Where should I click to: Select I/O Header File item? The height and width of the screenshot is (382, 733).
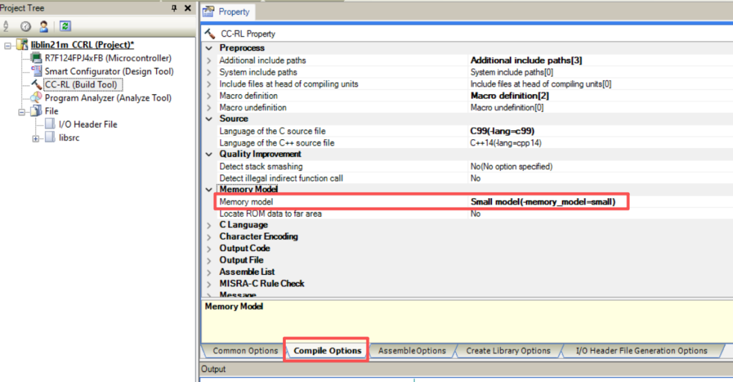(x=88, y=124)
